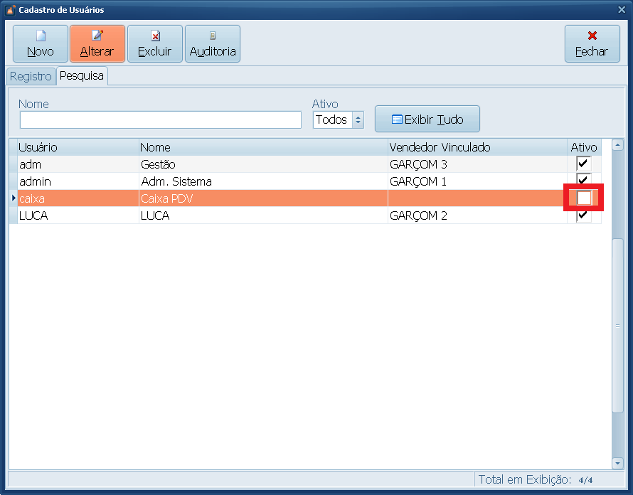Click the title-bar application icon

tap(9, 9)
